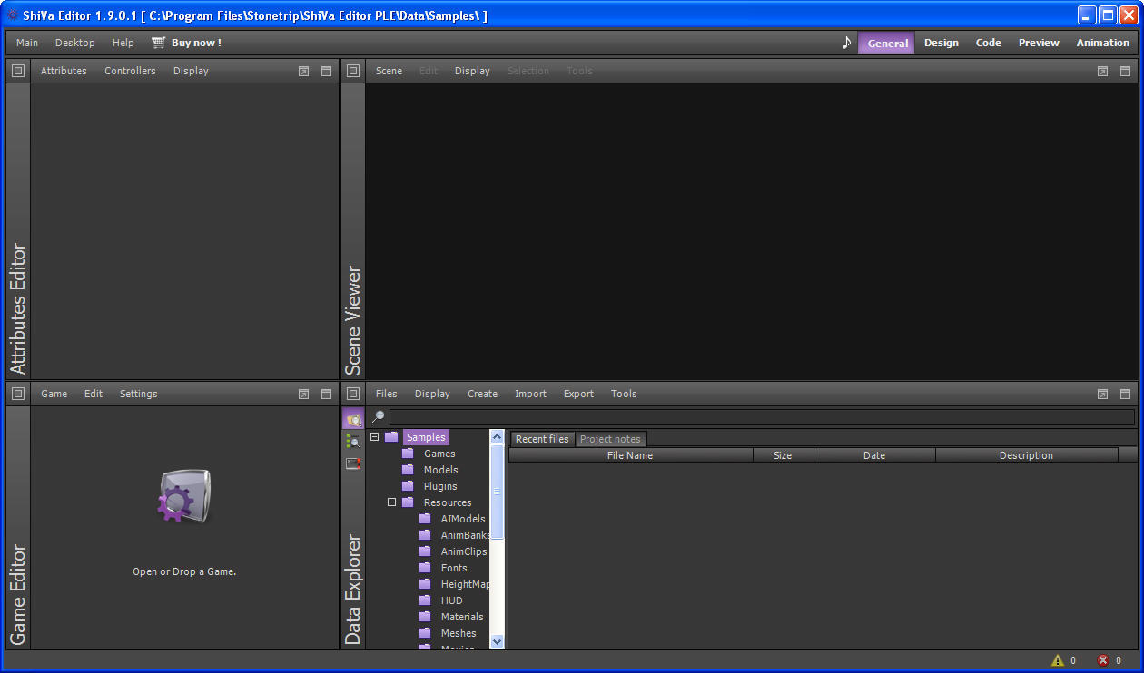Click the errors icon in the status bar

tap(1104, 660)
